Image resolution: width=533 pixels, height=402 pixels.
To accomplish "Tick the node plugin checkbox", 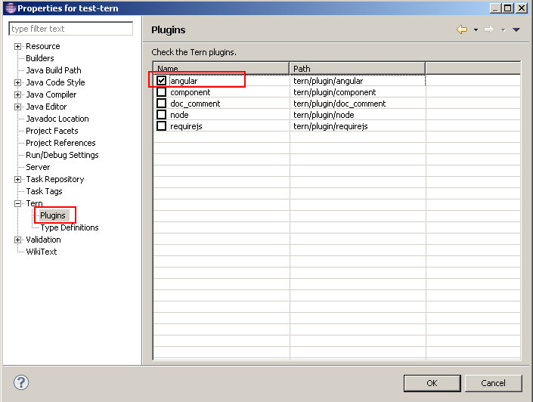I will 161,115.
